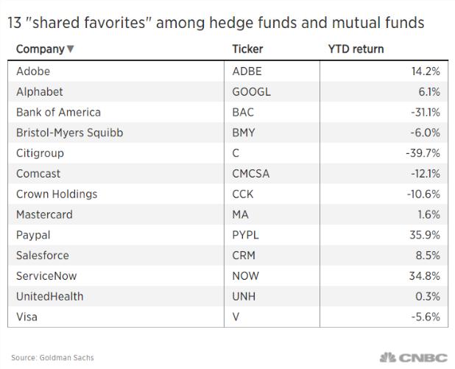
Task: Click the Bank of America cell
Action: [58, 112]
